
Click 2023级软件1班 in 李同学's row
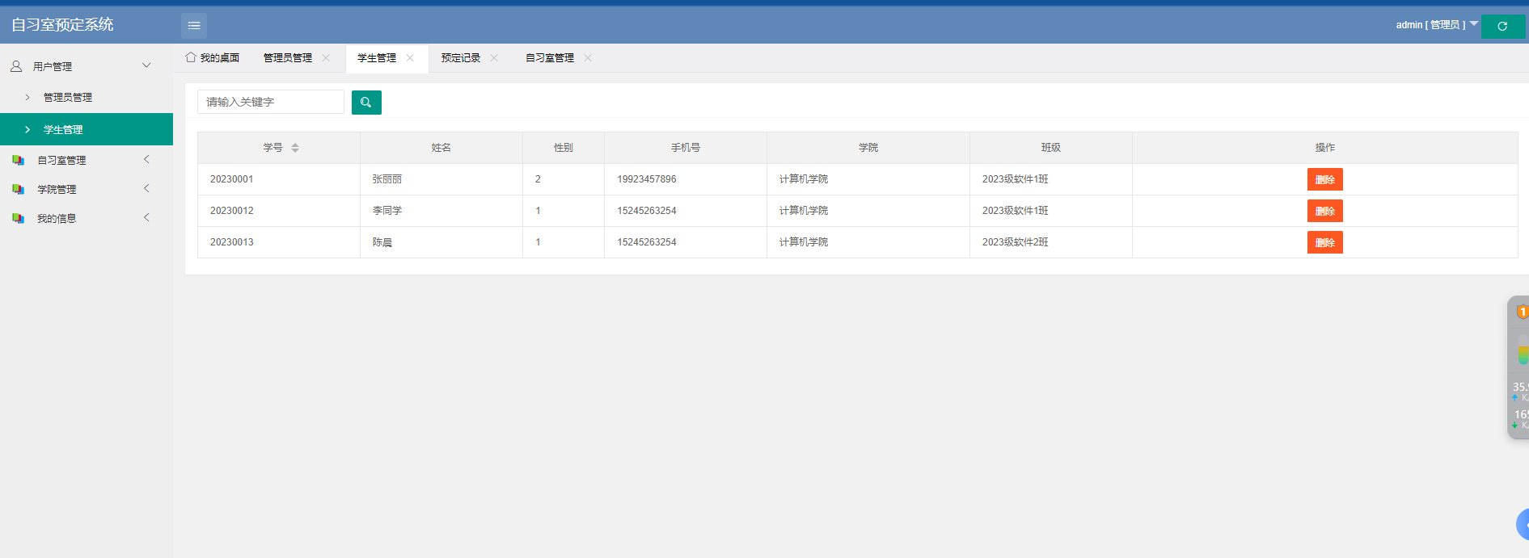pos(1016,211)
